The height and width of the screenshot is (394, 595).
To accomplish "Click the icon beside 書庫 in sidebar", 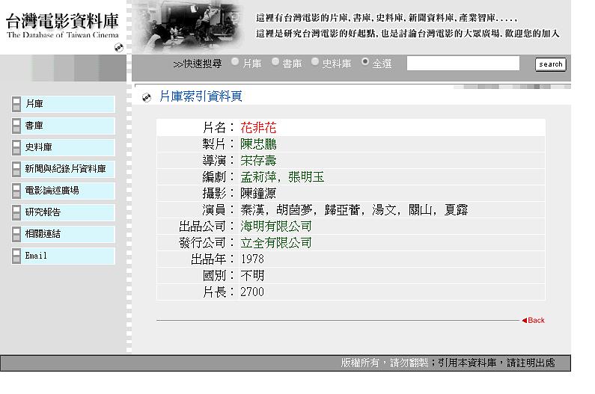I will (16, 126).
